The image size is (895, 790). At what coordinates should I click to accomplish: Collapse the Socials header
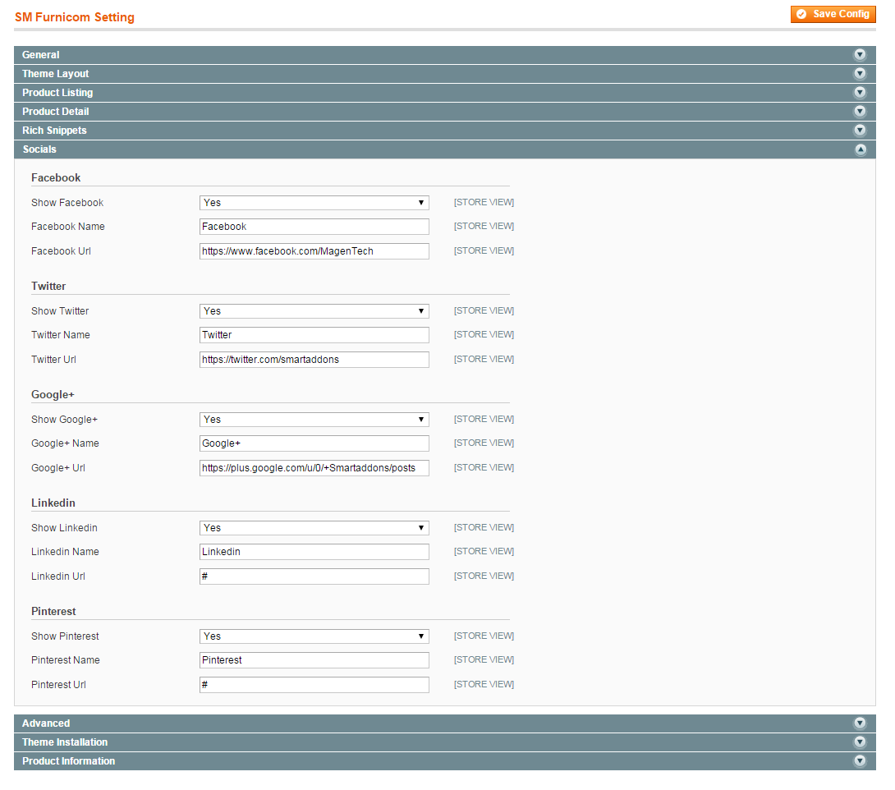pyautogui.click(x=445, y=149)
